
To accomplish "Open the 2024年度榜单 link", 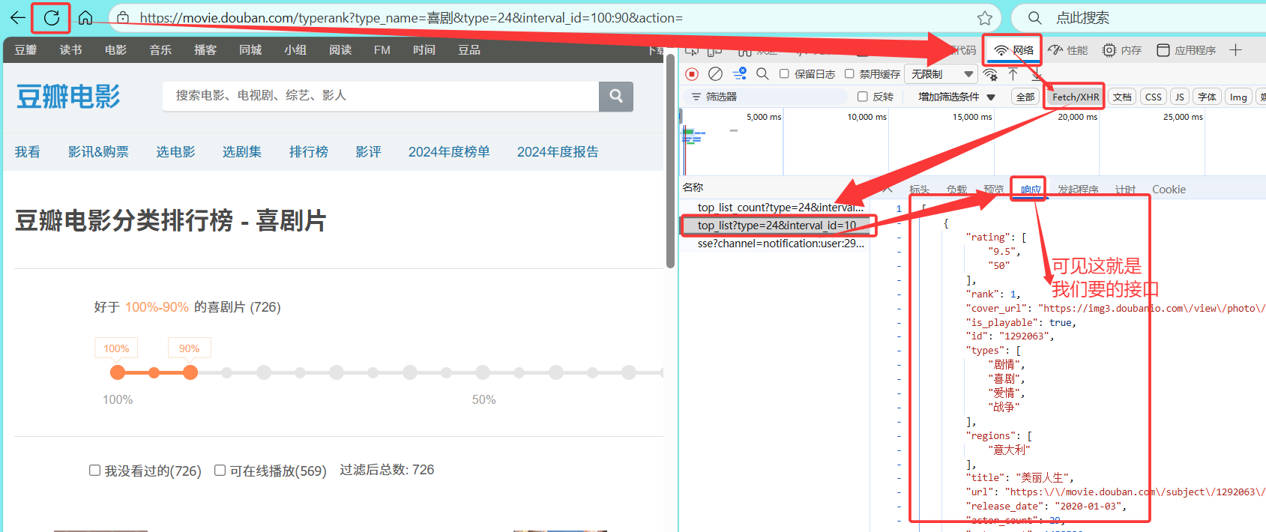I will coord(449,152).
